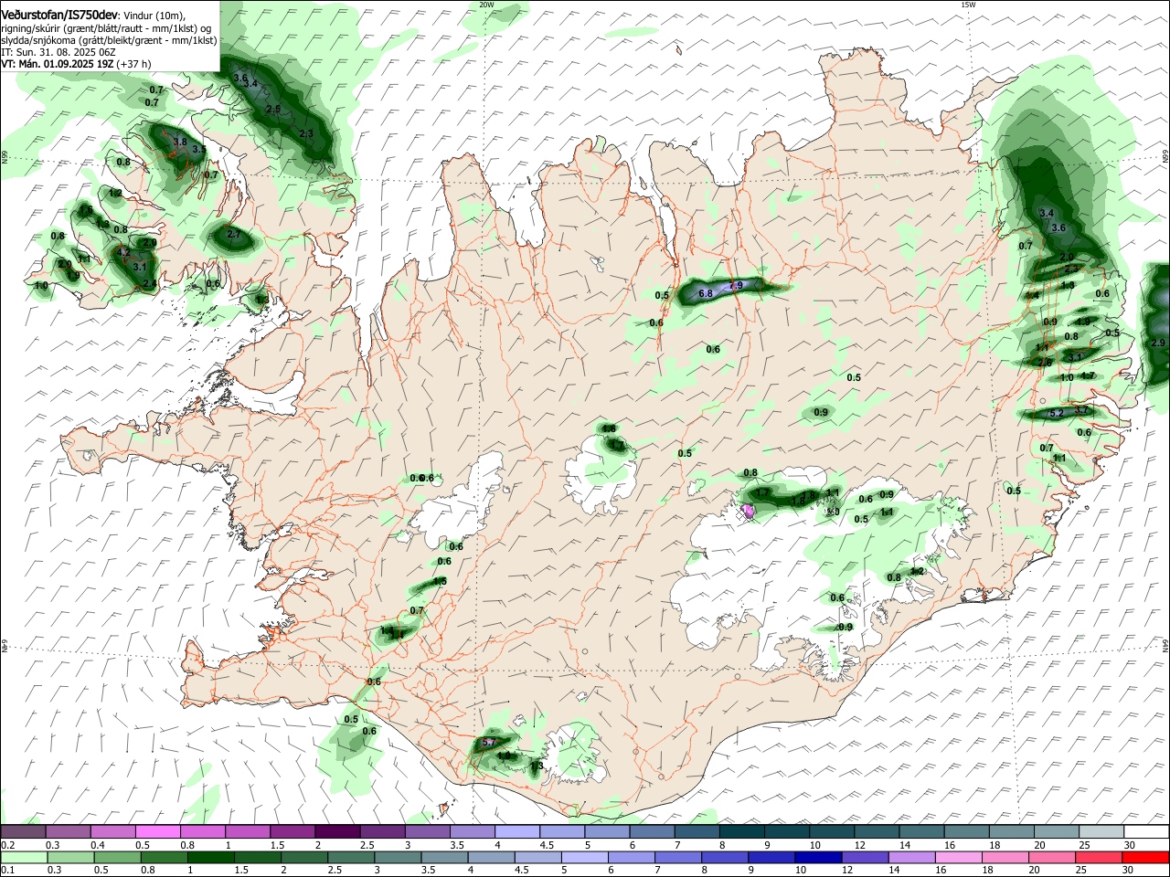Pick the bright red 30+ rain legend swatch
The height and width of the screenshot is (877, 1170).
click(x=1145, y=857)
